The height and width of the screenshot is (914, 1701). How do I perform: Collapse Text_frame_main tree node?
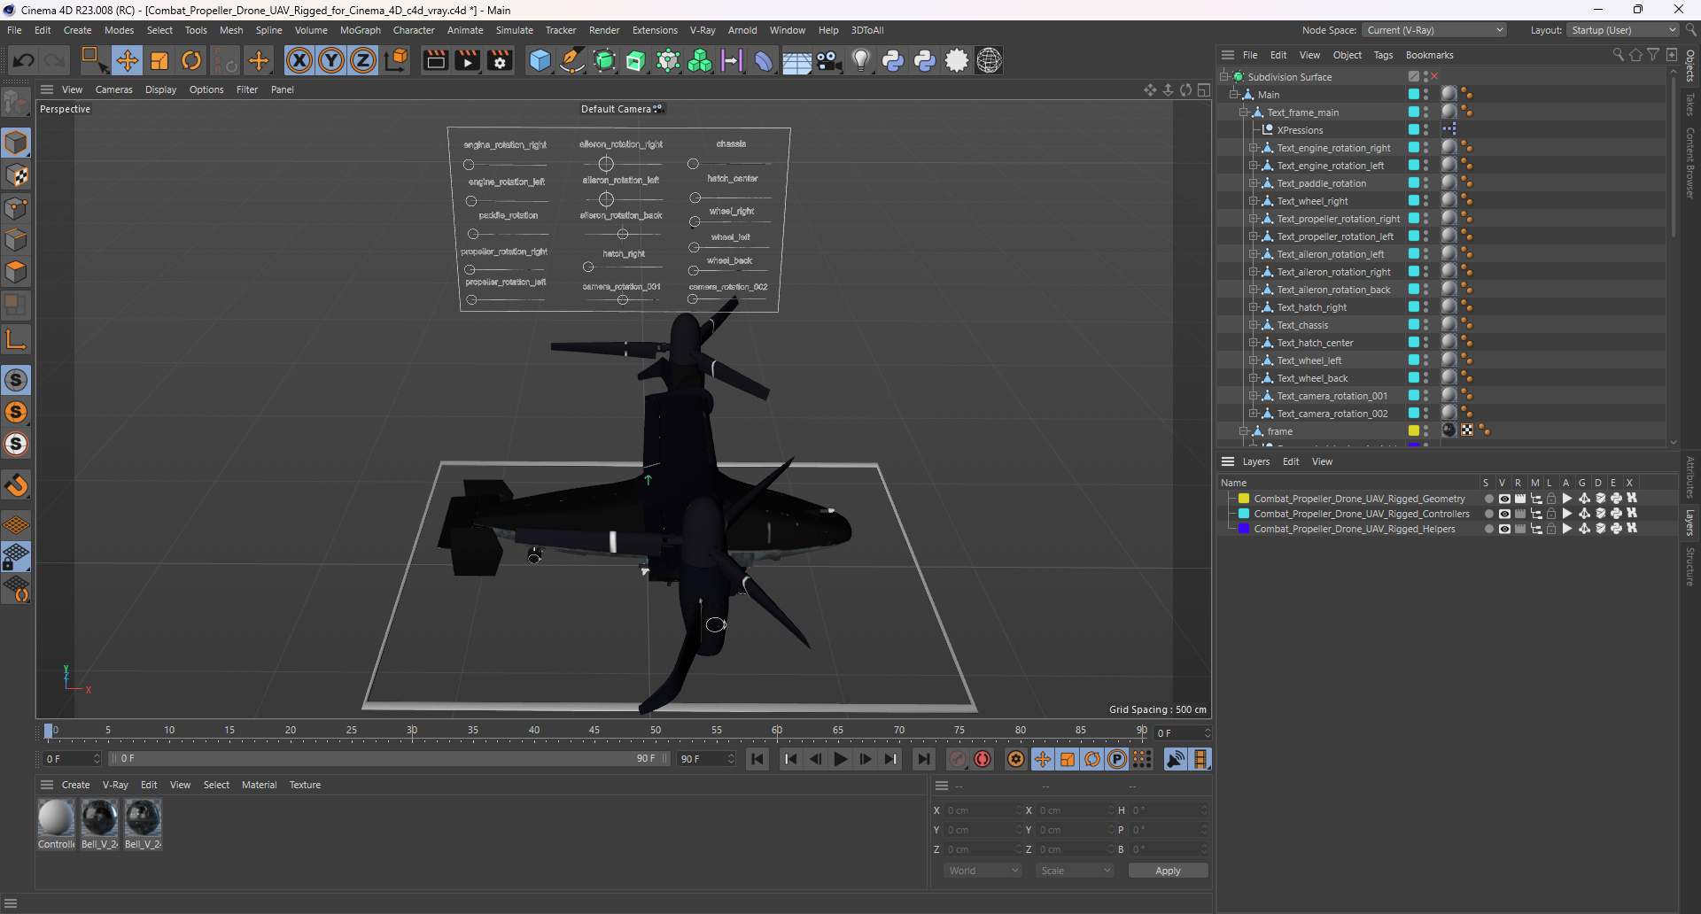1243,112
